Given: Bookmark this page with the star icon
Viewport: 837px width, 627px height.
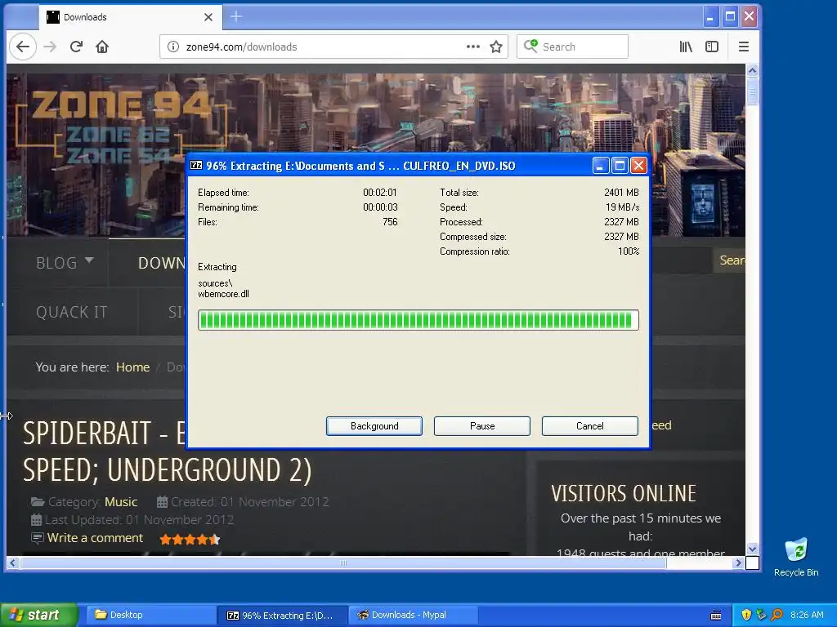Looking at the screenshot, I should pos(496,47).
